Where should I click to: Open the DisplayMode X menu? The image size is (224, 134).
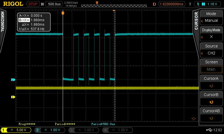coord(211,33)
